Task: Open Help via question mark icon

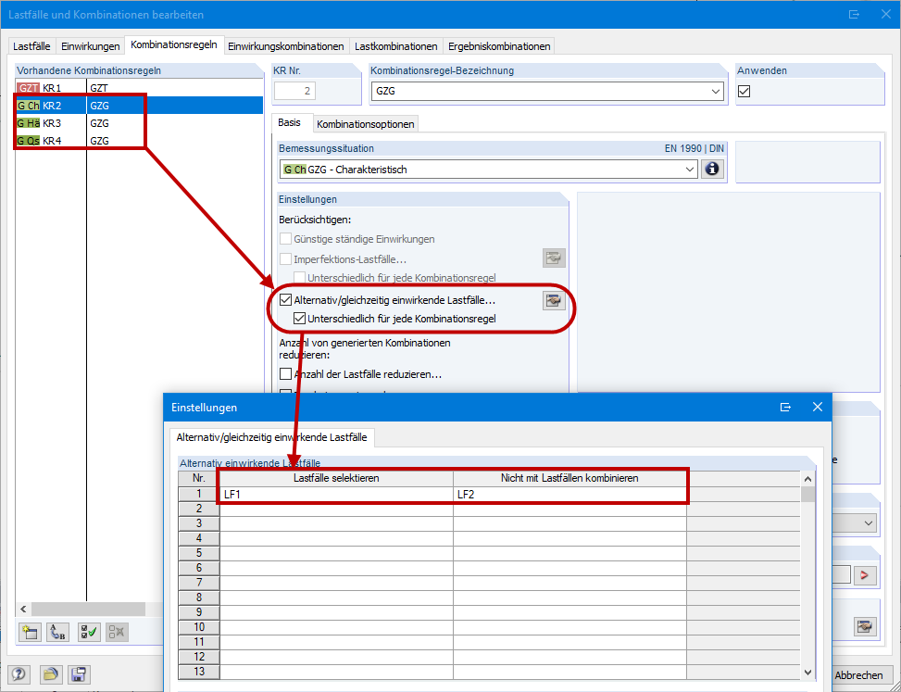Action: pyautogui.click(x=18, y=674)
